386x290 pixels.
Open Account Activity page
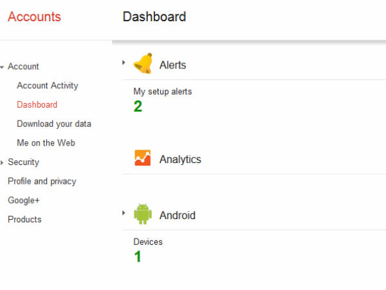tap(47, 86)
